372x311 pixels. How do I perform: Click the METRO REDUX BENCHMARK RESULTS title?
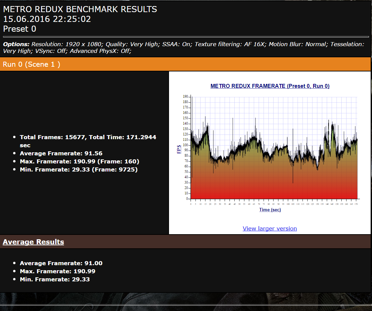[80, 9]
